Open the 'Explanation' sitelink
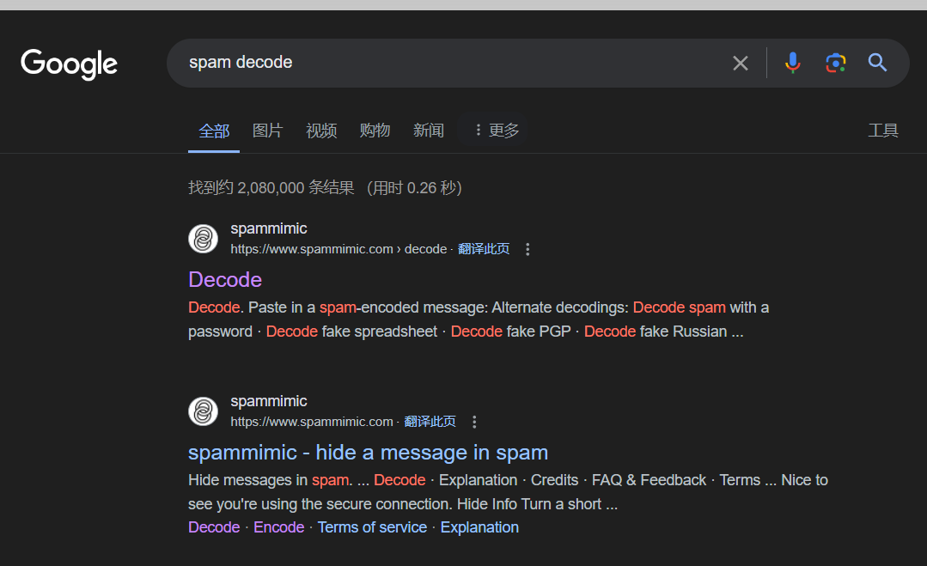927x566 pixels. 479,527
